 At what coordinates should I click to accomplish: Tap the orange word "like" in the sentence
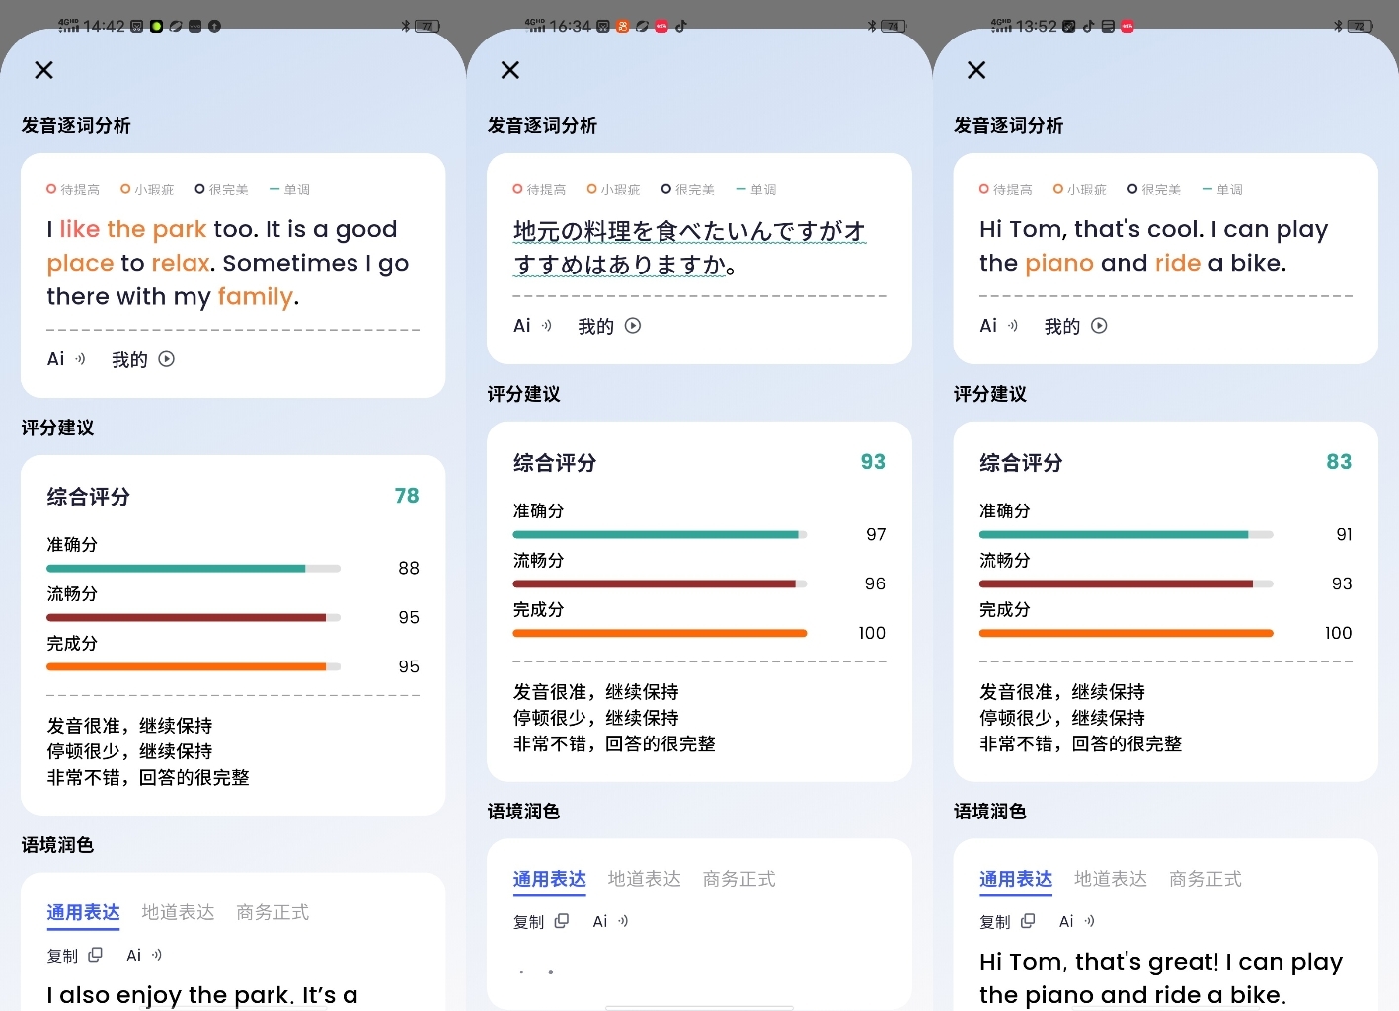click(80, 229)
